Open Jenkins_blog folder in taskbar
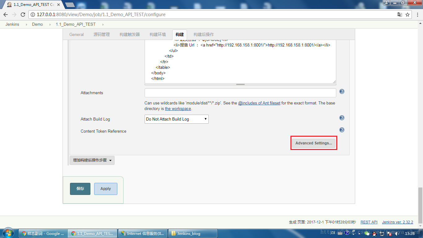This screenshot has height=238, width=423. pyautogui.click(x=193, y=233)
